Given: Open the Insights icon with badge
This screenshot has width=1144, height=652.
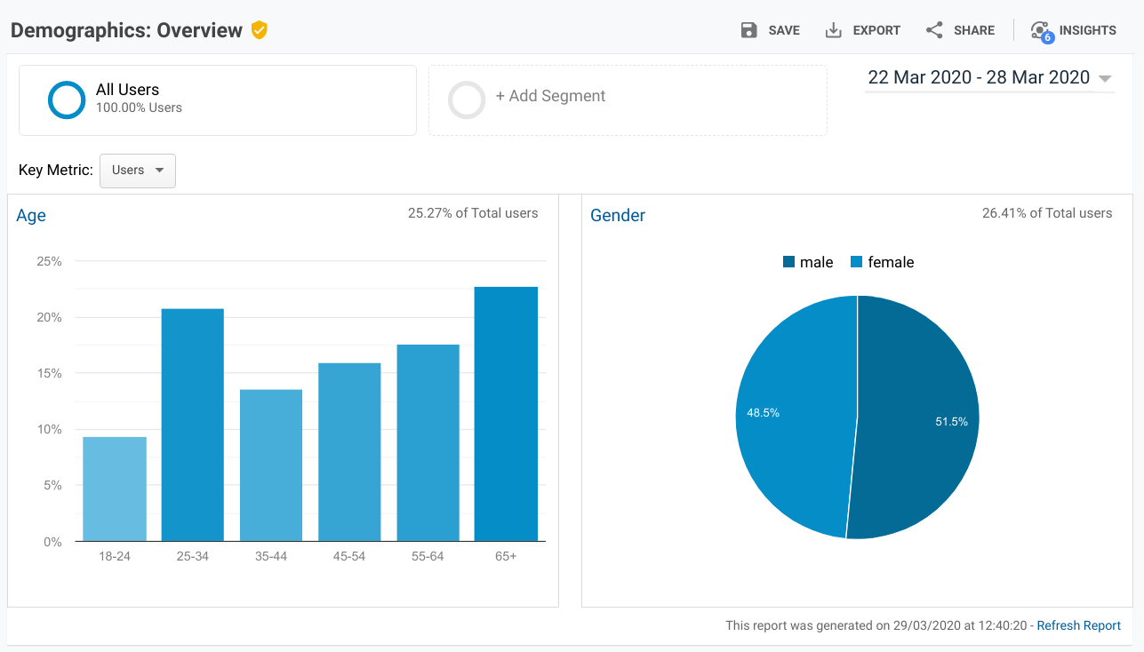Looking at the screenshot, I should pos(1042,32).
